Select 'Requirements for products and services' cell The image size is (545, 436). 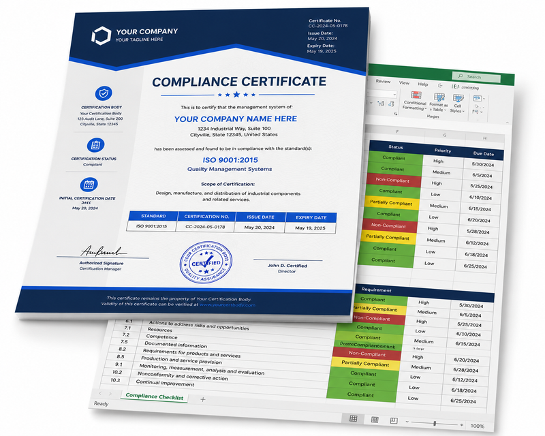pyautogui.click(x=191, y=354)
